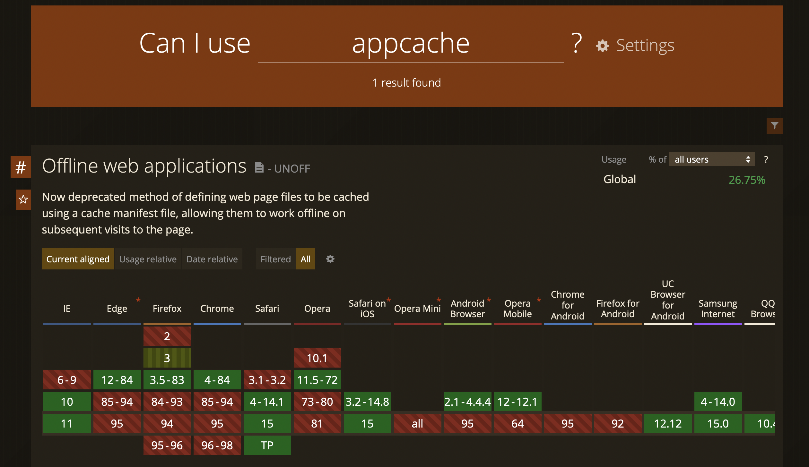Choose the All browsers option
The width and height of the screenshot is (809, 467).
coord(306,259)
